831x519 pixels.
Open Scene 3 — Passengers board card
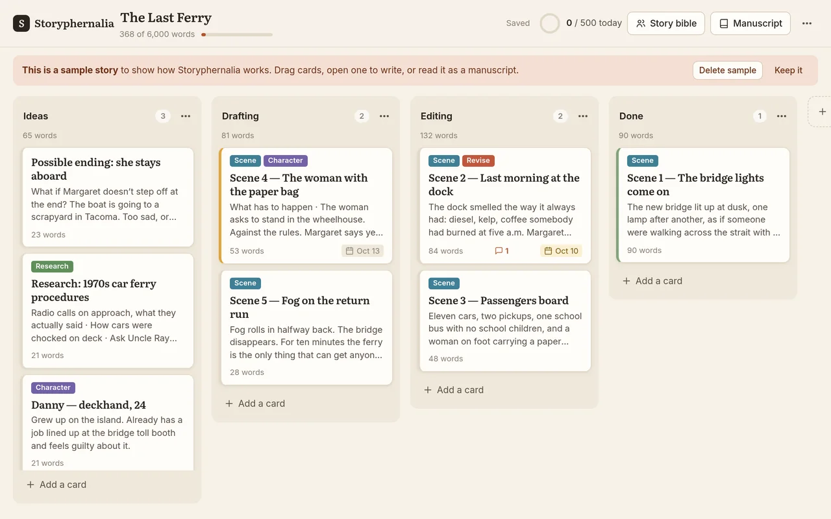[505, 320]
